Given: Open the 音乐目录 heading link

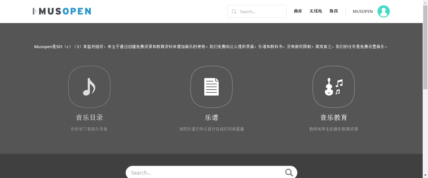Looking at the screenshot, I should (89, 118).
